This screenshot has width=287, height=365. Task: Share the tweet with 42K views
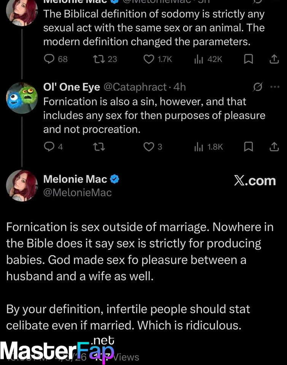click(x=274, y=59)
